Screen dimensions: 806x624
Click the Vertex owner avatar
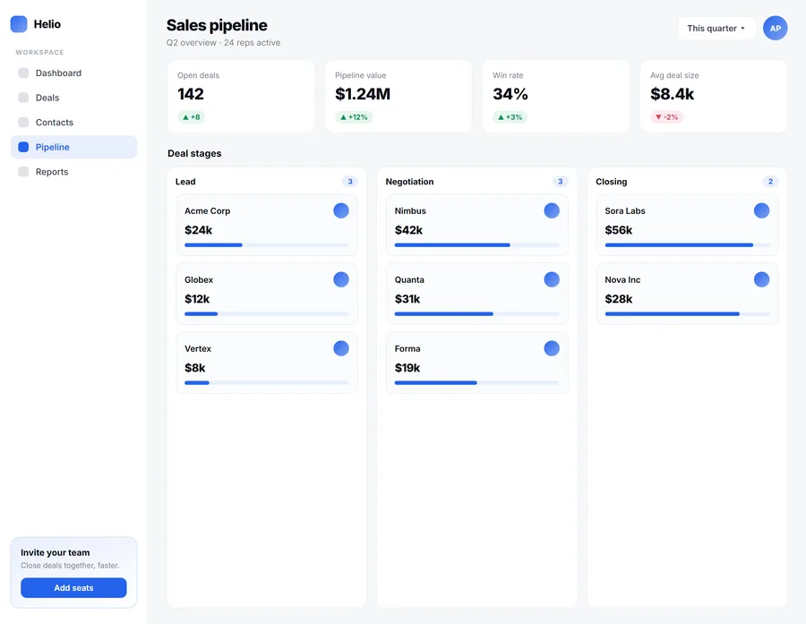[x=341, y=348]
